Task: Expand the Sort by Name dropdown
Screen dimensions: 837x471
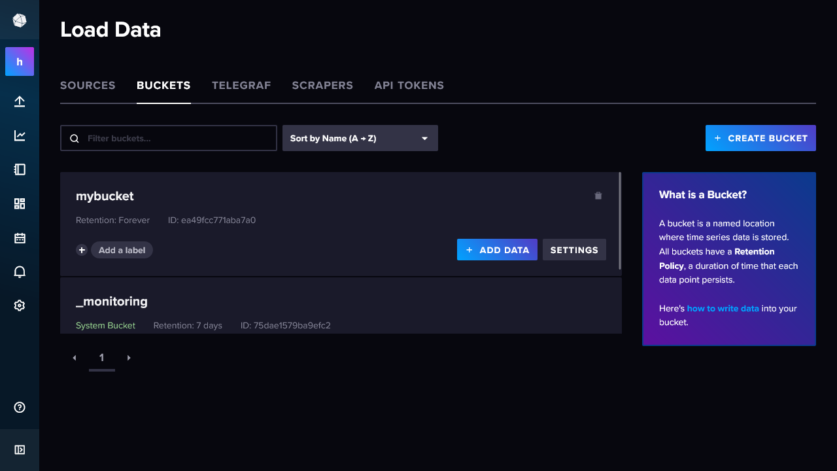Action: pos(360,138)
